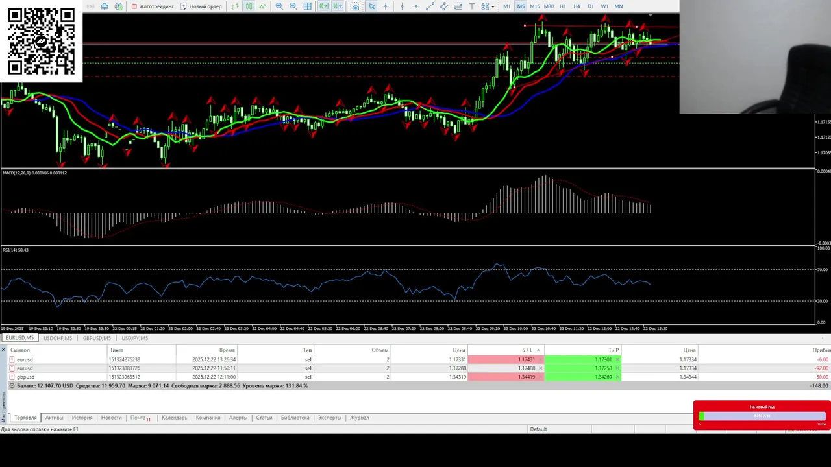Select the M5 timeframe button
Screen dimensions: 831x467
click(x=521, y=6)
